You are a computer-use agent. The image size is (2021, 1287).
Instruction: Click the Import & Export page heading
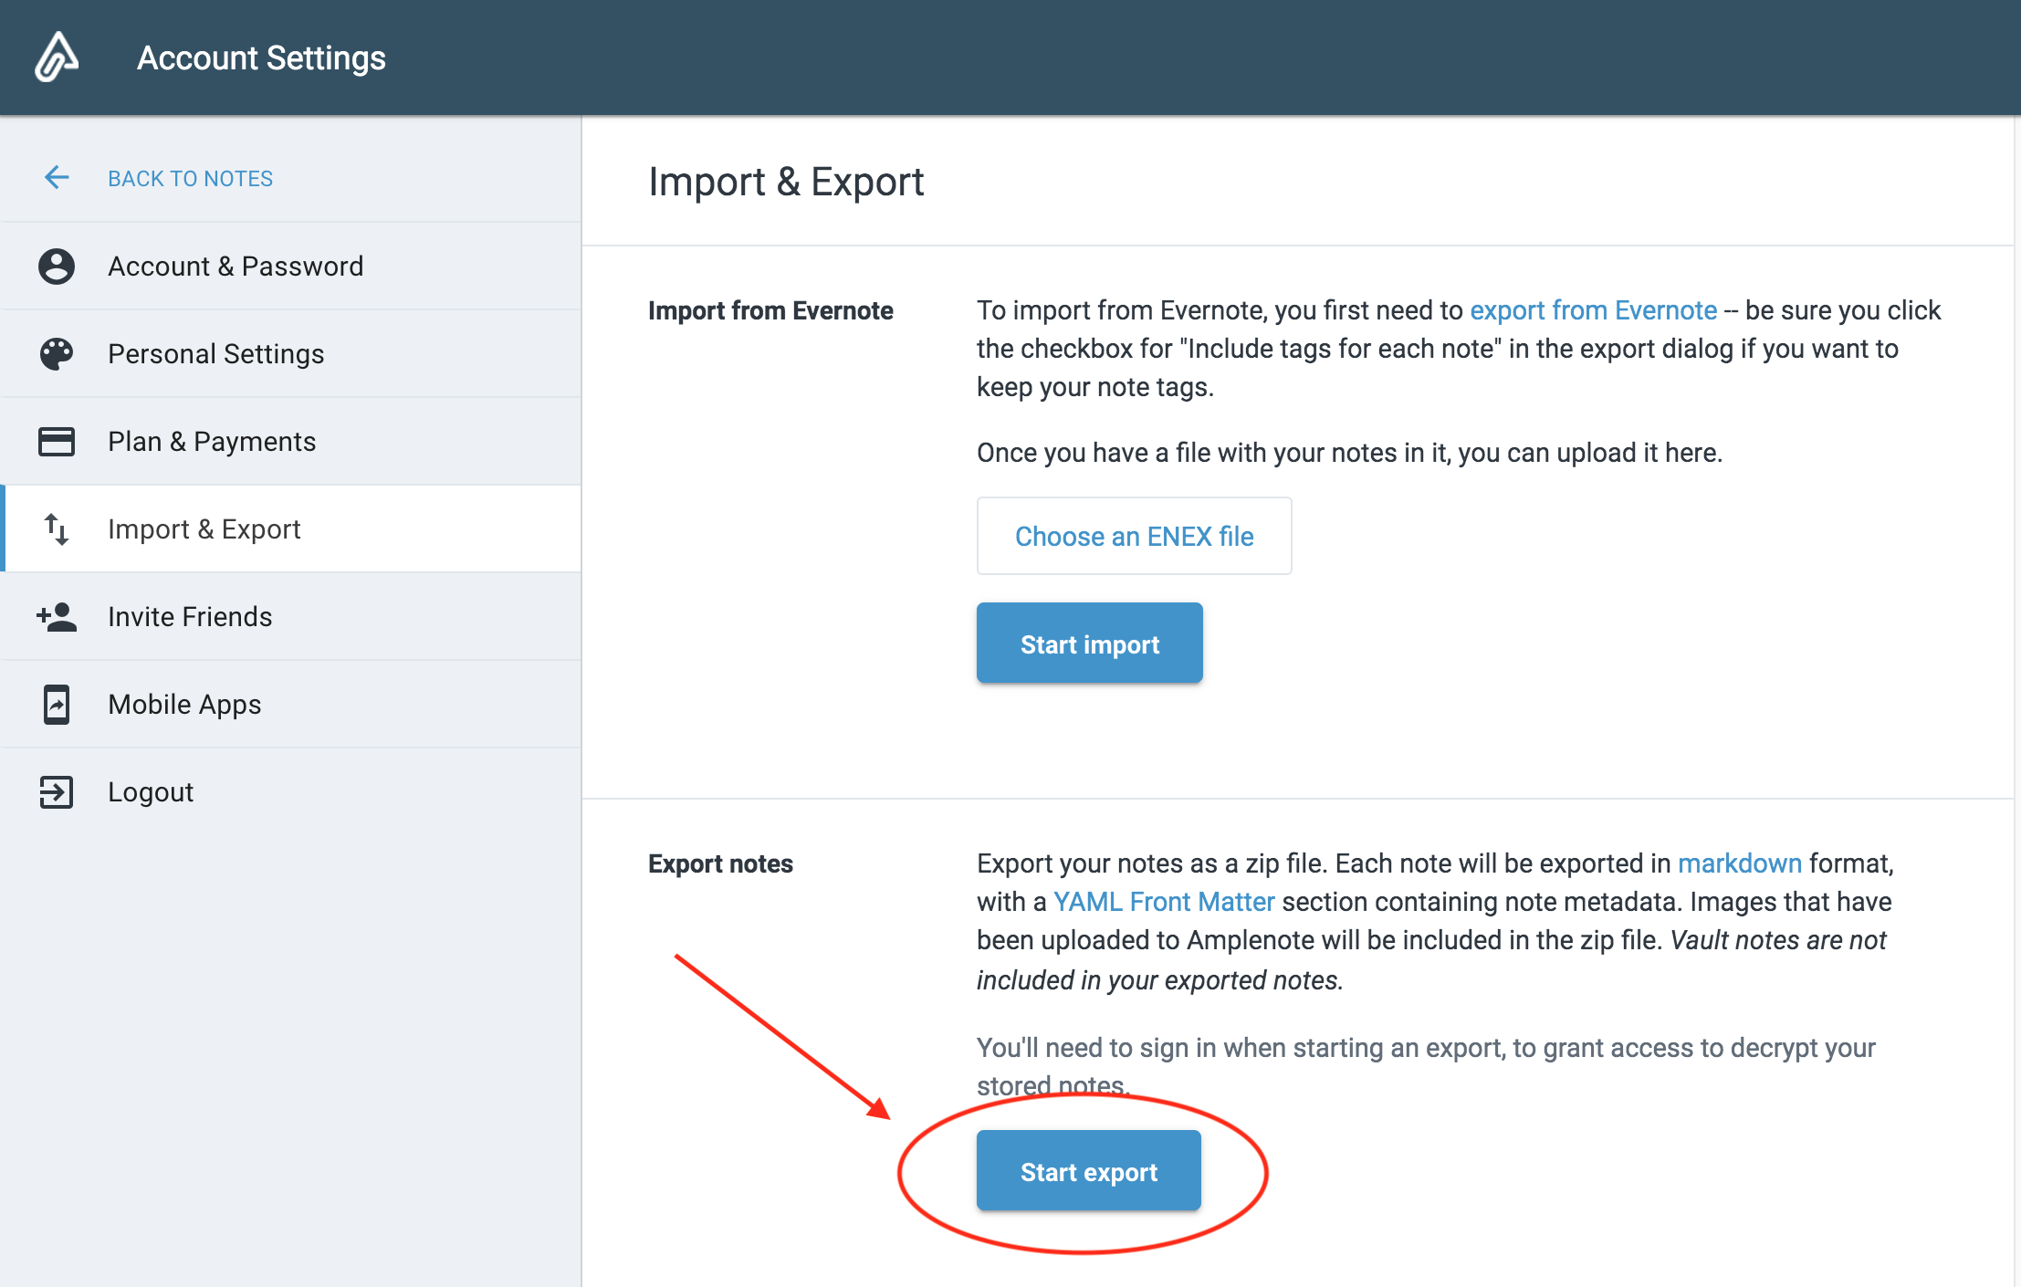[x=786, y=182]
